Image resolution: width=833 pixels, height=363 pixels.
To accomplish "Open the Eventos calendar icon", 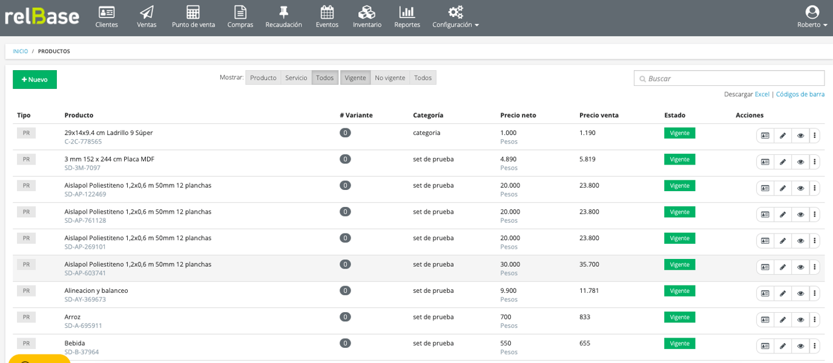I will (327, 12).
